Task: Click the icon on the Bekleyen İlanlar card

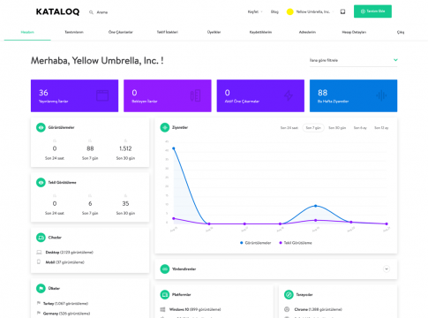Action: tap(195, 95)
